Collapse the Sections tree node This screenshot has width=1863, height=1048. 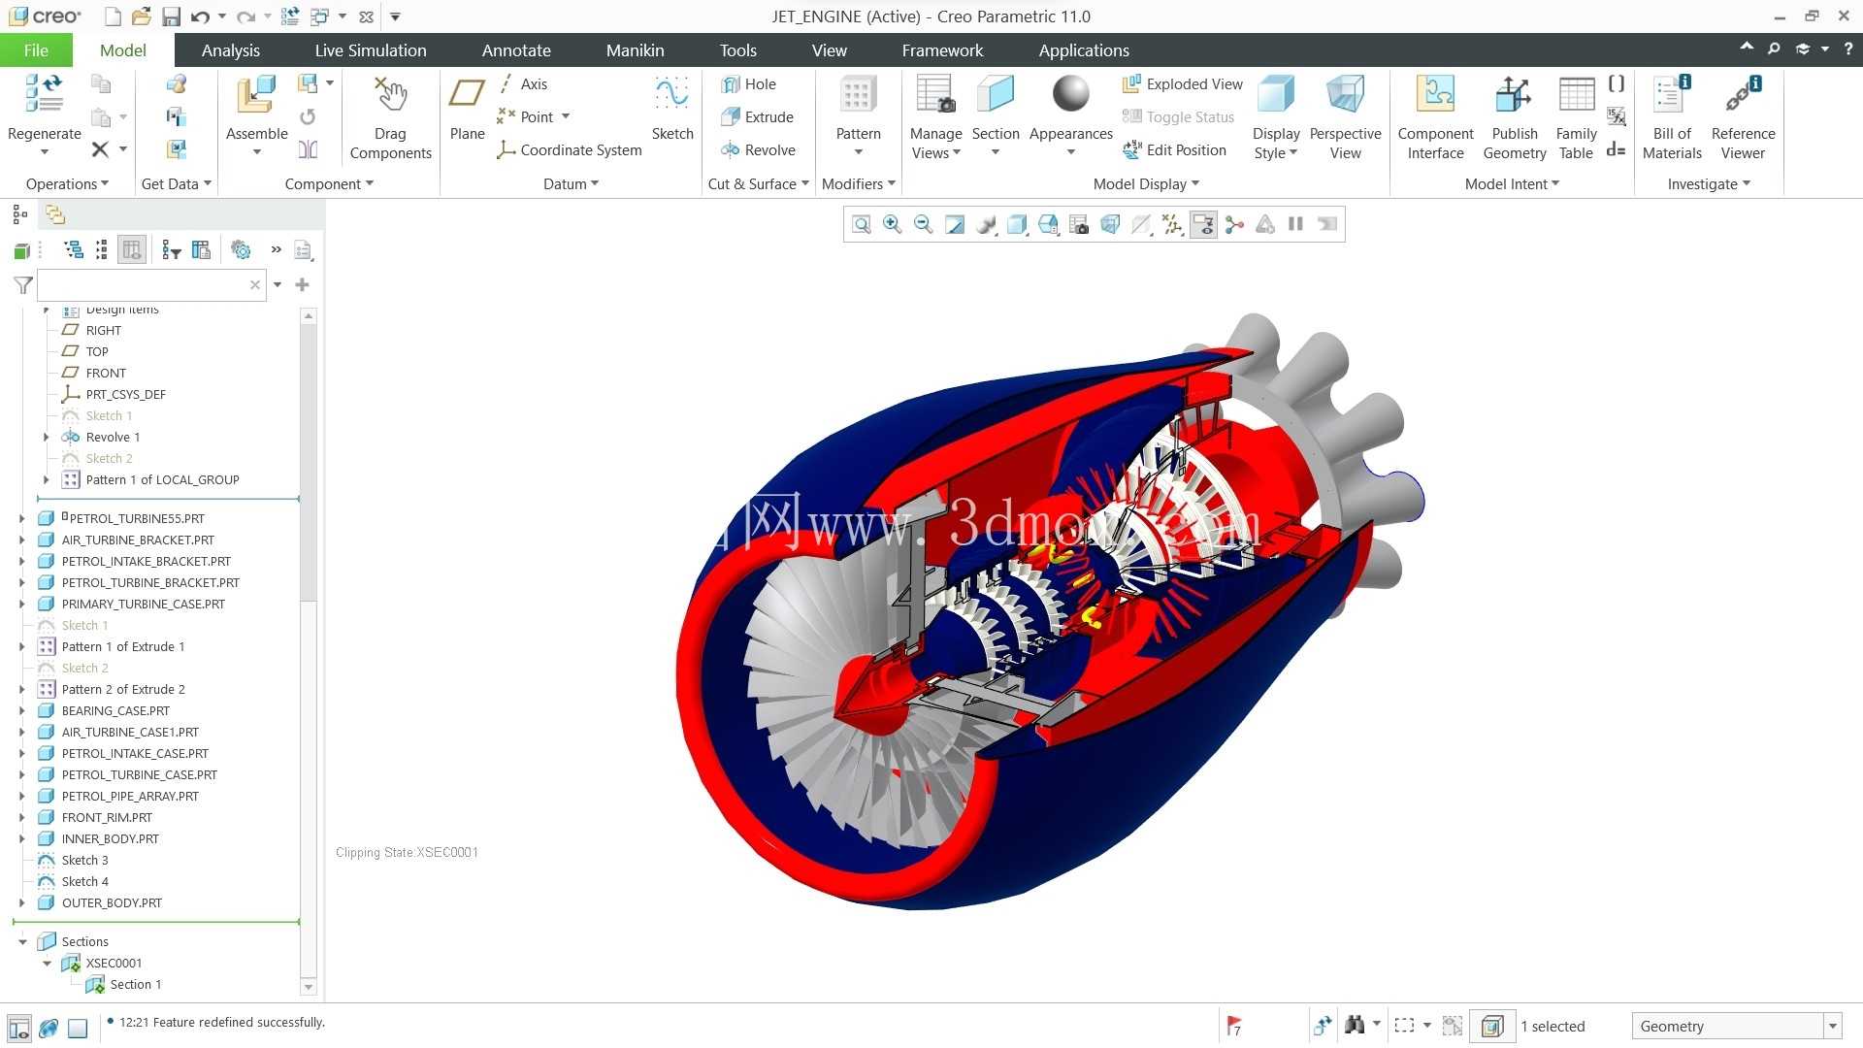point(21,942)
